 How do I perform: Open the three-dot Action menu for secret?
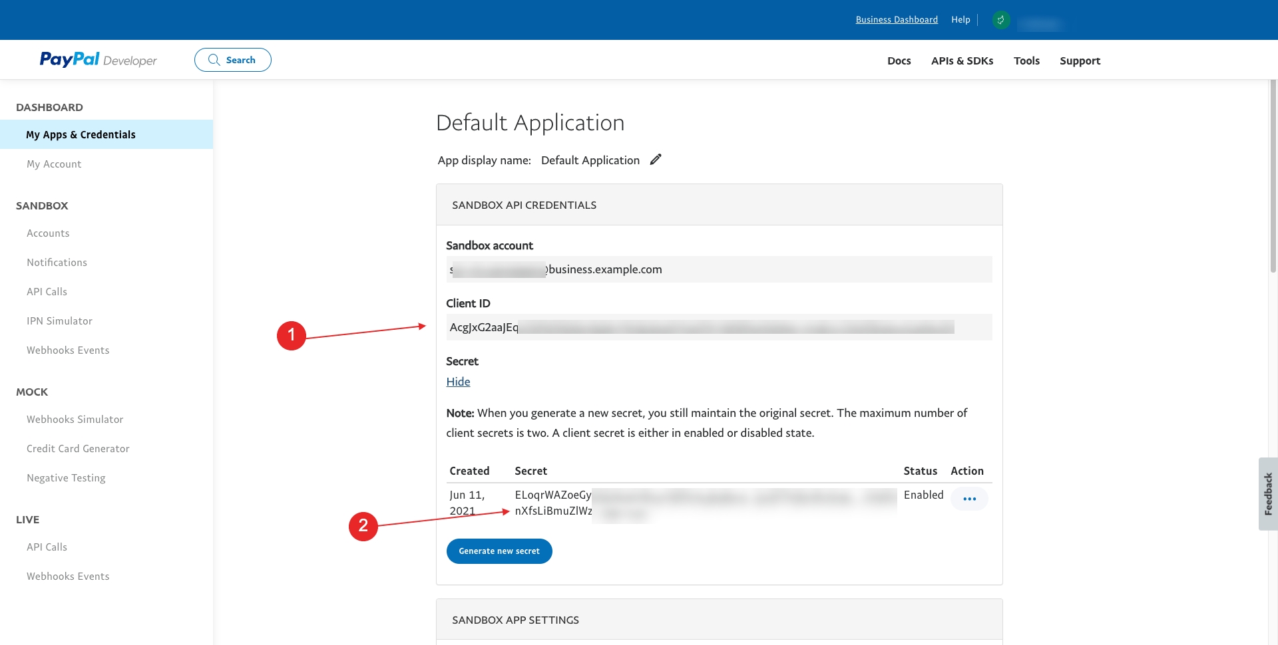pyautogui.click(x=969, y=499)
